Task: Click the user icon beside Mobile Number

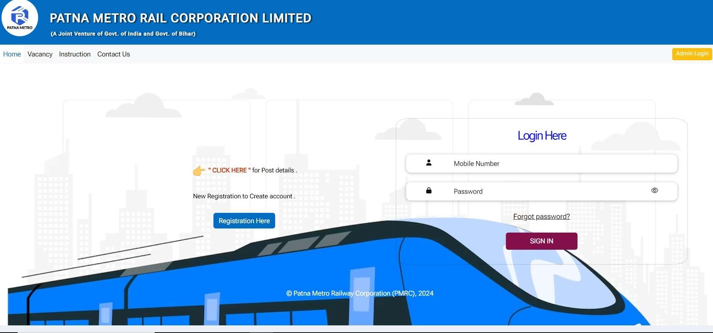Action: (x=429, y=162)
